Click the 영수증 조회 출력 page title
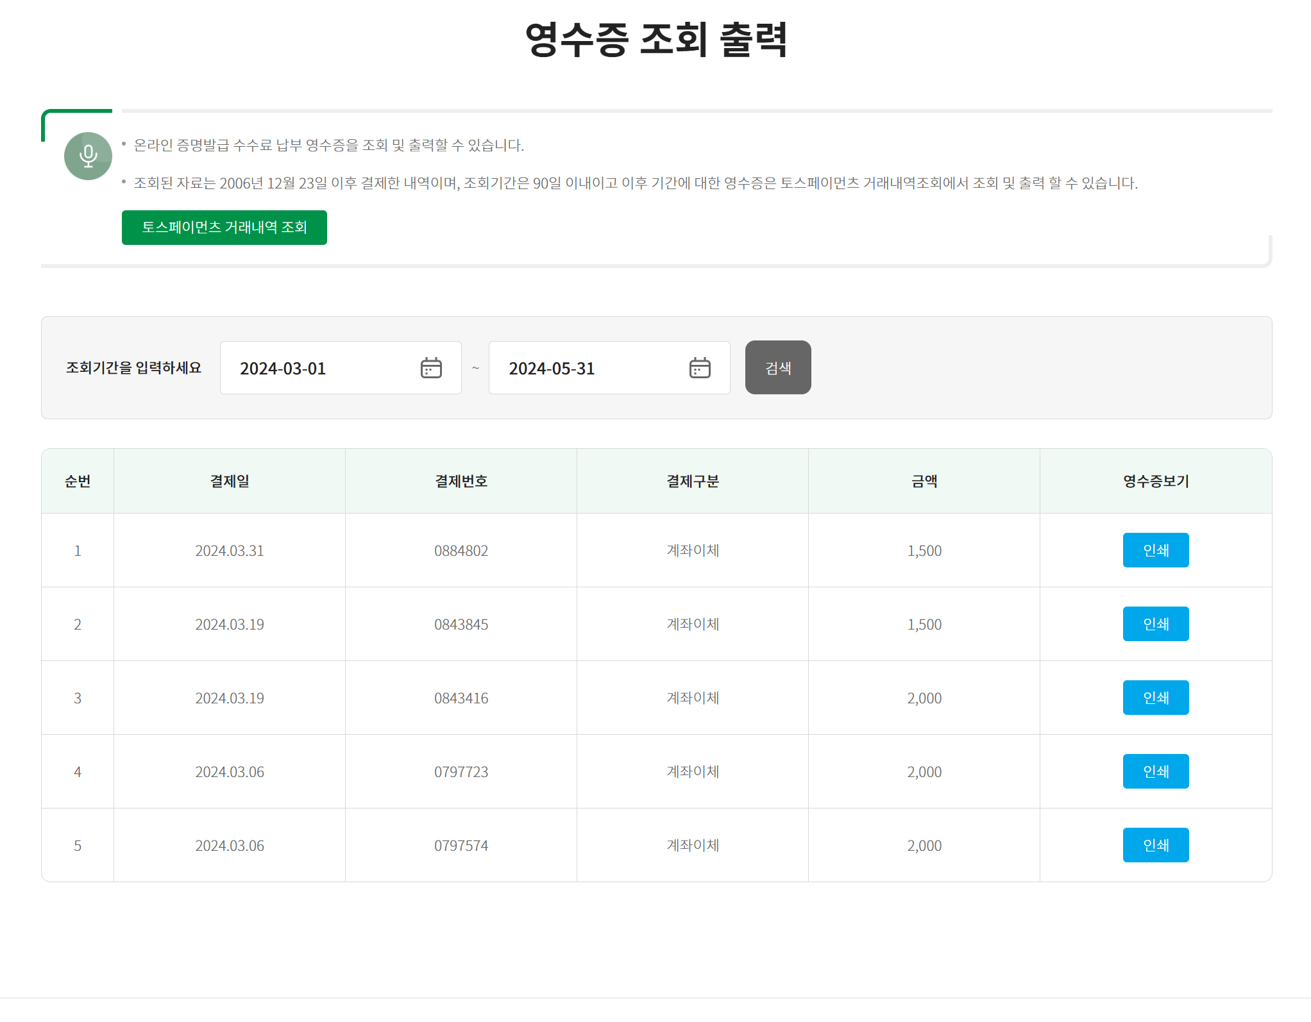This screenshot has width=1311, height=1022. pyautogui.click(x=655, y=40)
